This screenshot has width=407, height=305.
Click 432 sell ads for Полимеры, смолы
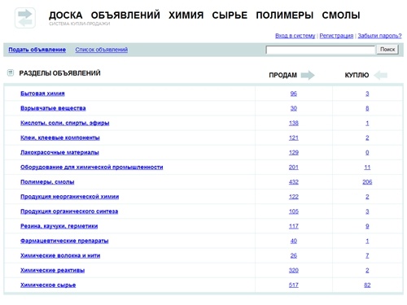click(294, 182)
